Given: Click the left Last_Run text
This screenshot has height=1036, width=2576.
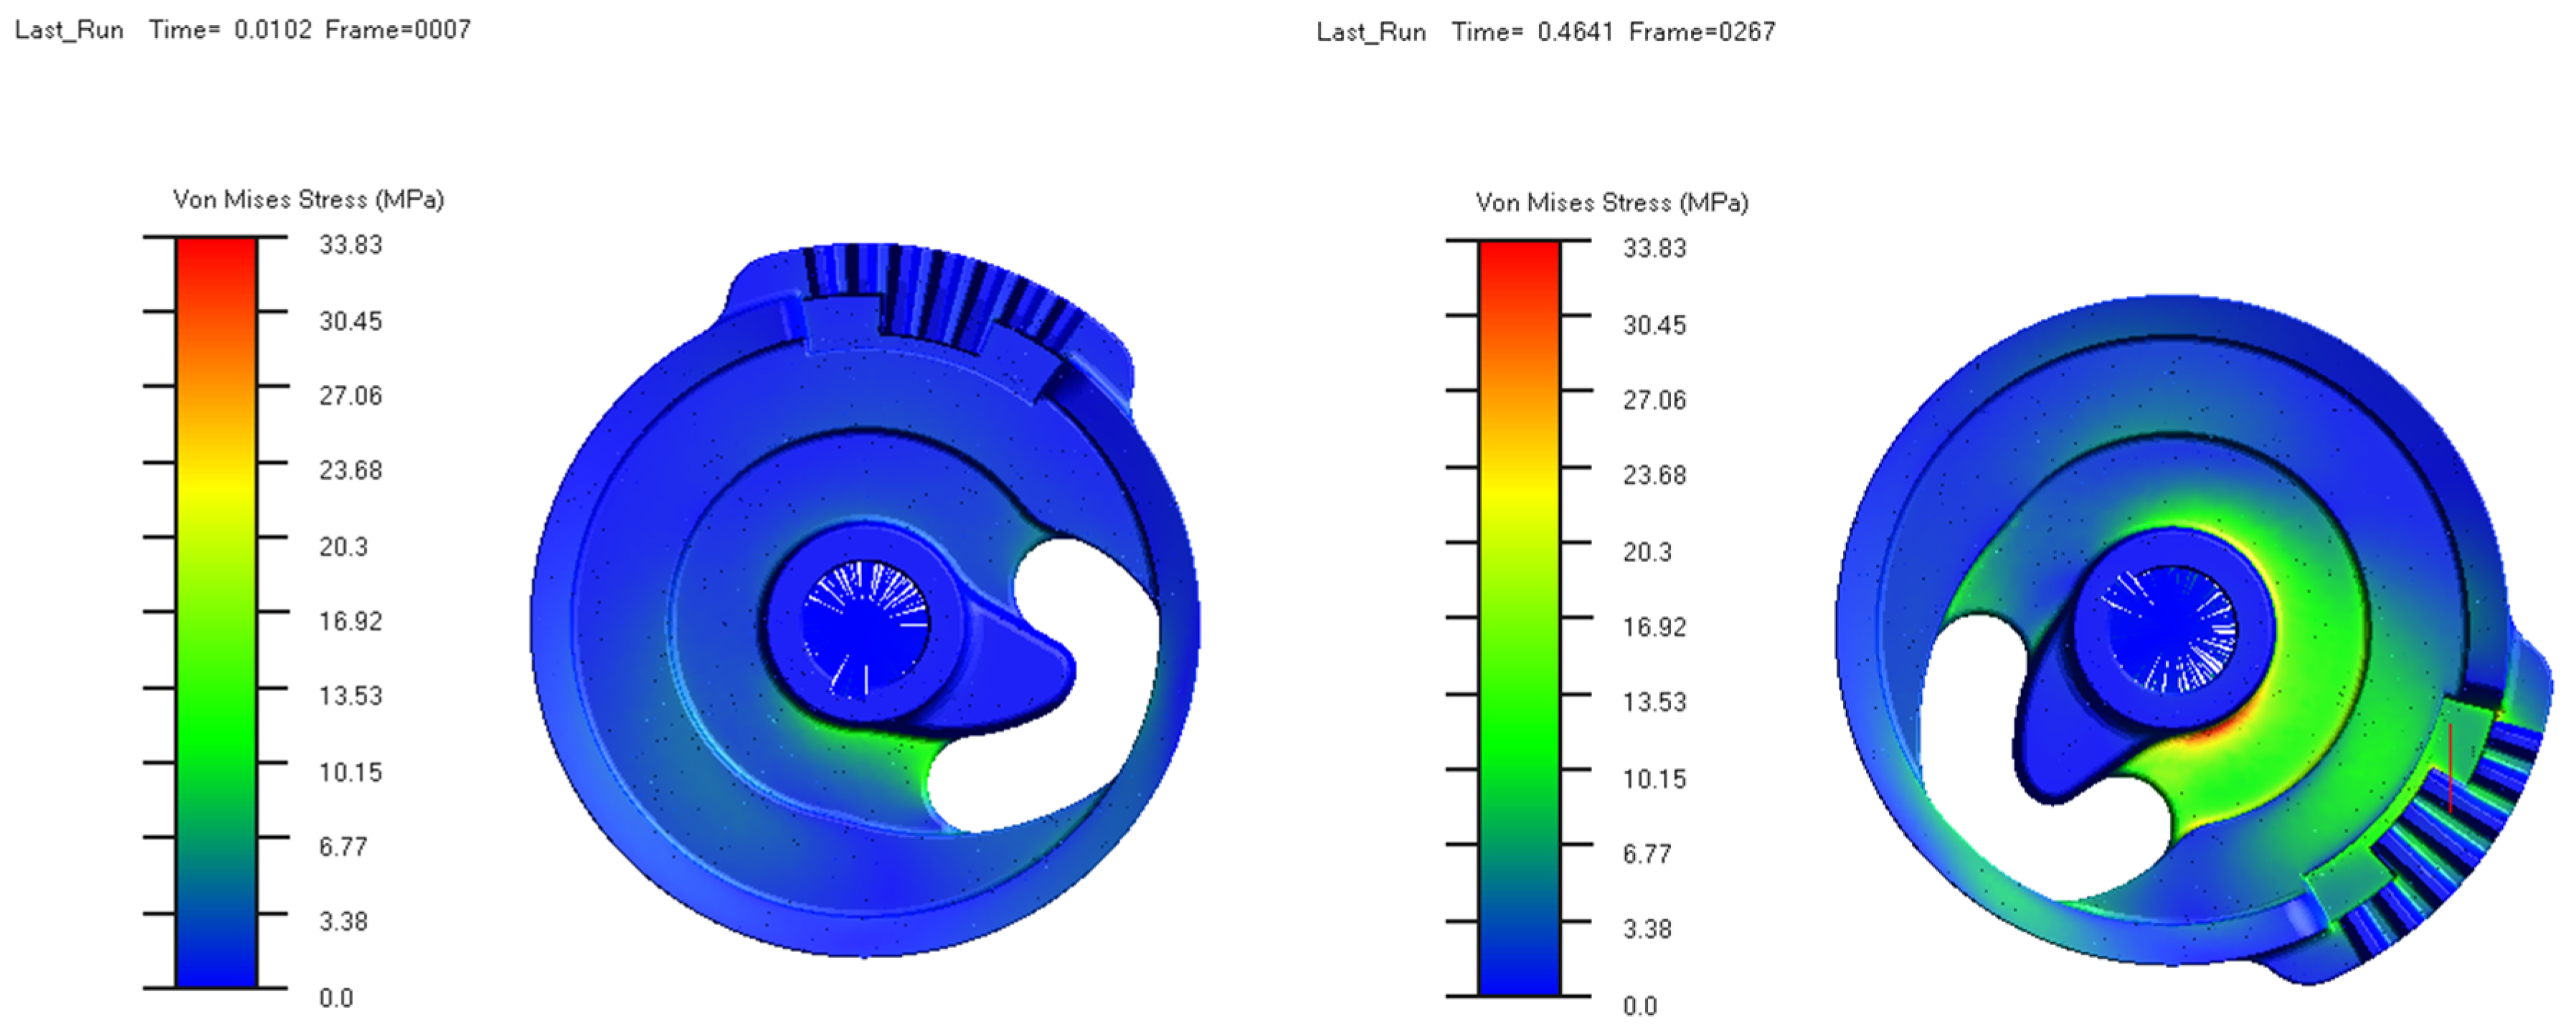Looking at the screenshot, I should [69, 30].
